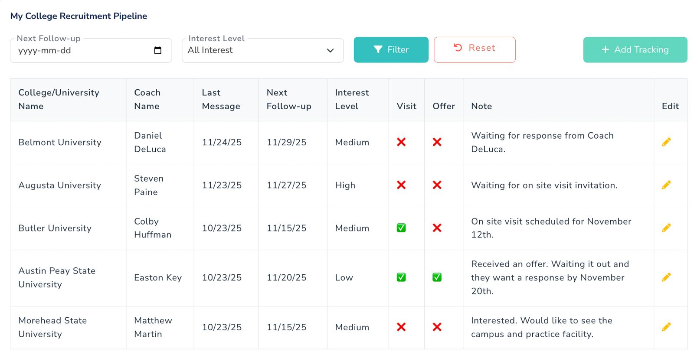
Task: Click the chevron arrow beside All Interest
Action: 330,51
